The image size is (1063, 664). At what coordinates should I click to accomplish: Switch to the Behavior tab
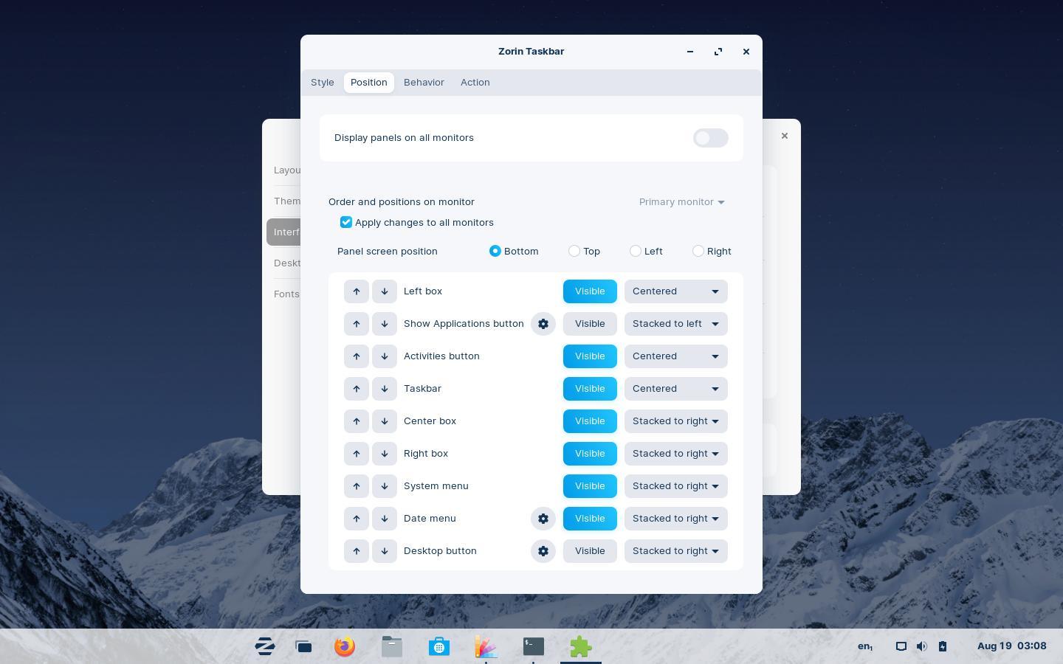point(424,83)
